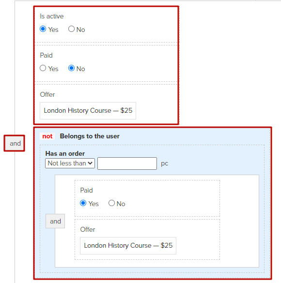Click the outer 'and' operator button

15,143
